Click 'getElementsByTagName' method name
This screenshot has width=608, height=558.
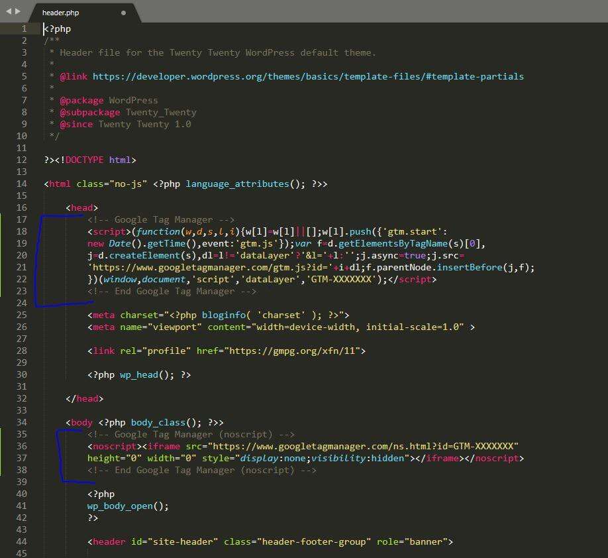click(393, 244)
